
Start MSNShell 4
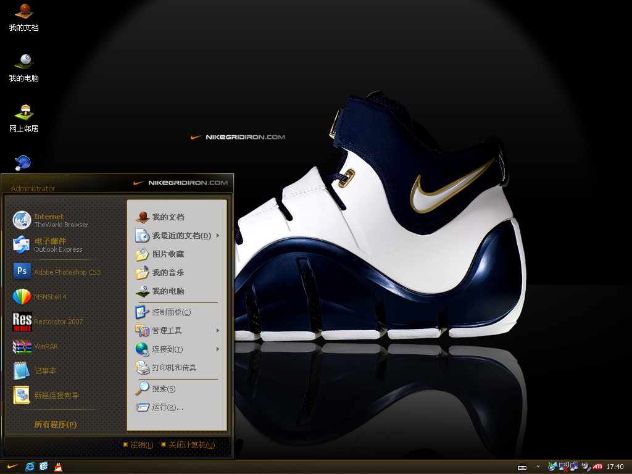pyautogui.click(x=39, y=297)
